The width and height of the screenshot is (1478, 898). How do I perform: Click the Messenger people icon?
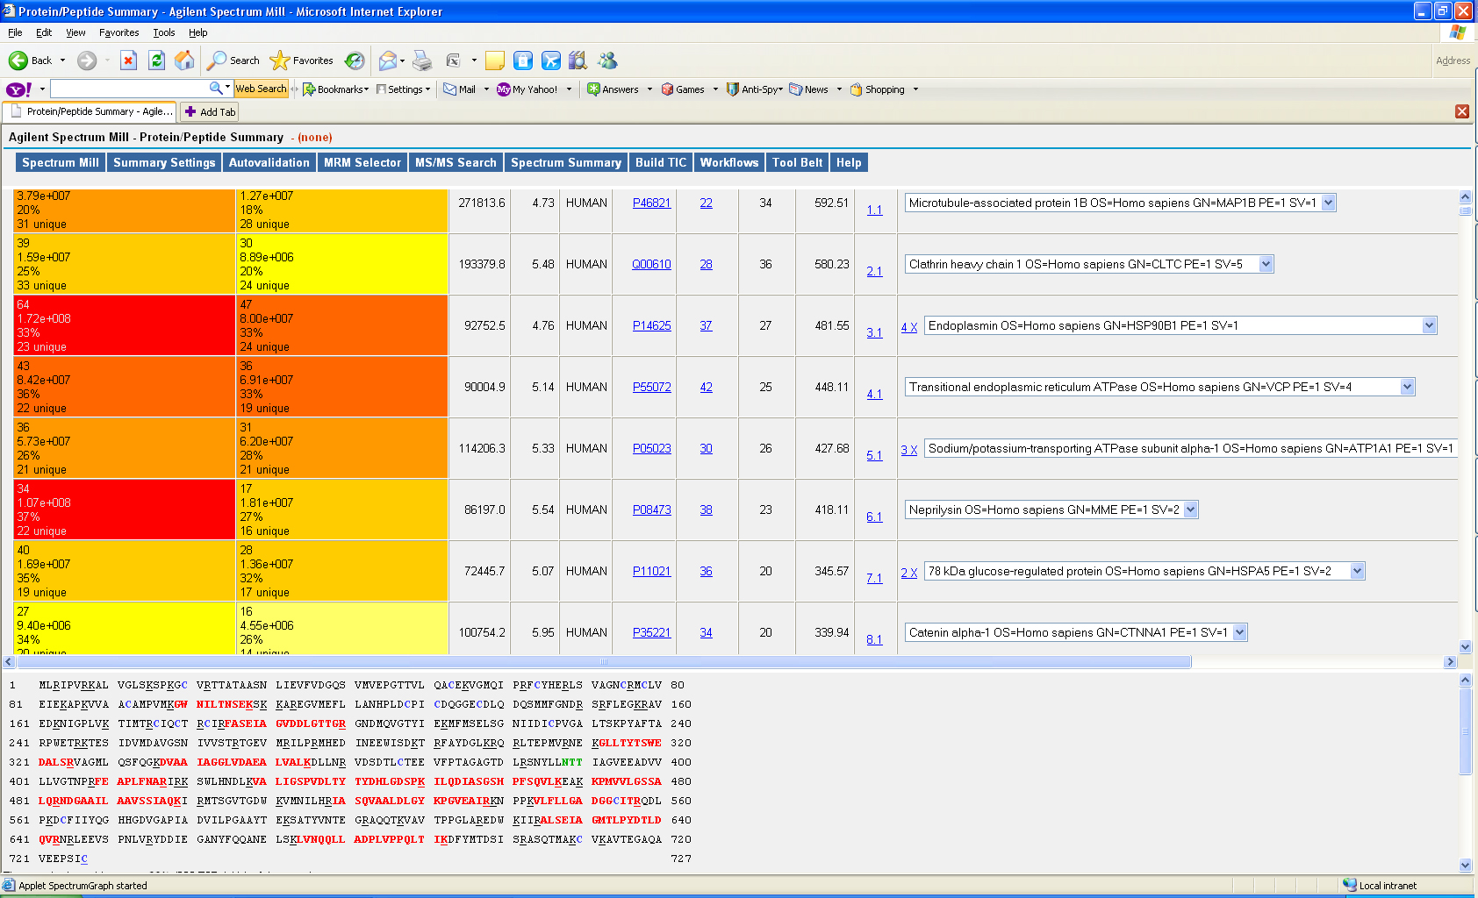click(x=607, y=61)
